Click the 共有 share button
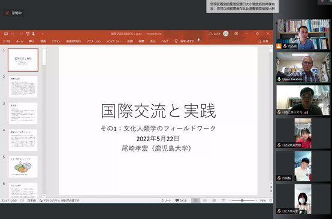The height and width of the screenshot is (219, 332). click(x=264, y=41)
